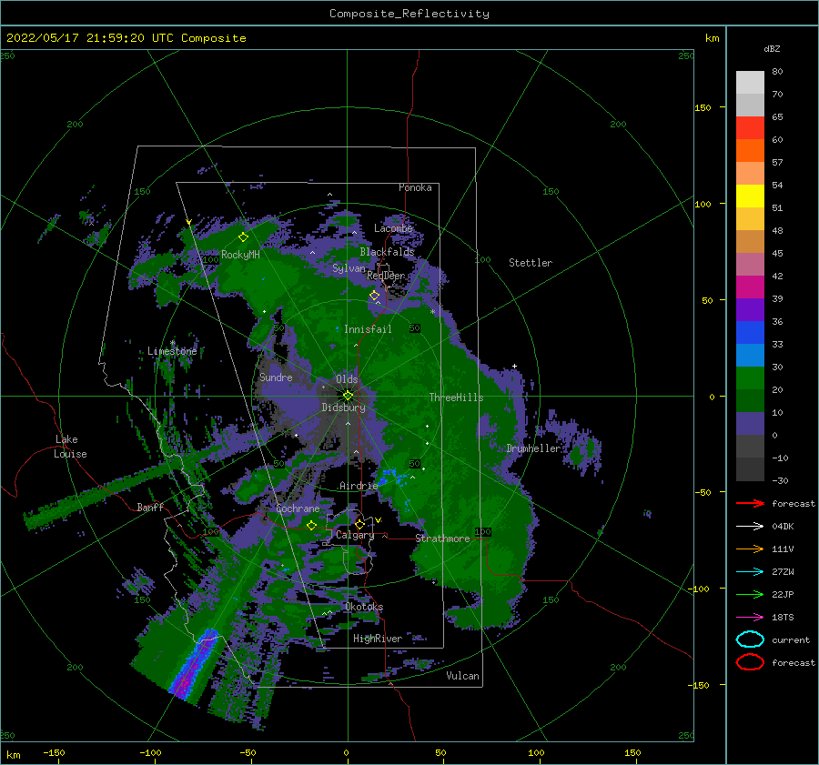
Task: Click the red 65 dBZ legend swatch
Action: point(750,127)
